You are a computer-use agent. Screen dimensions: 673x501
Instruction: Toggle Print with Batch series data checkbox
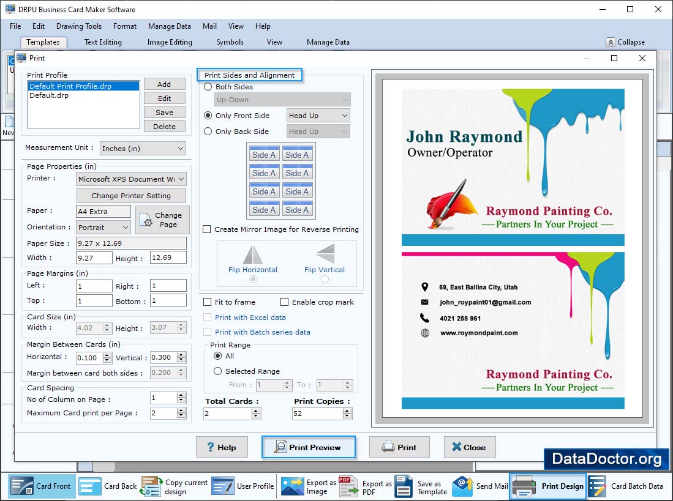[208, 332]
